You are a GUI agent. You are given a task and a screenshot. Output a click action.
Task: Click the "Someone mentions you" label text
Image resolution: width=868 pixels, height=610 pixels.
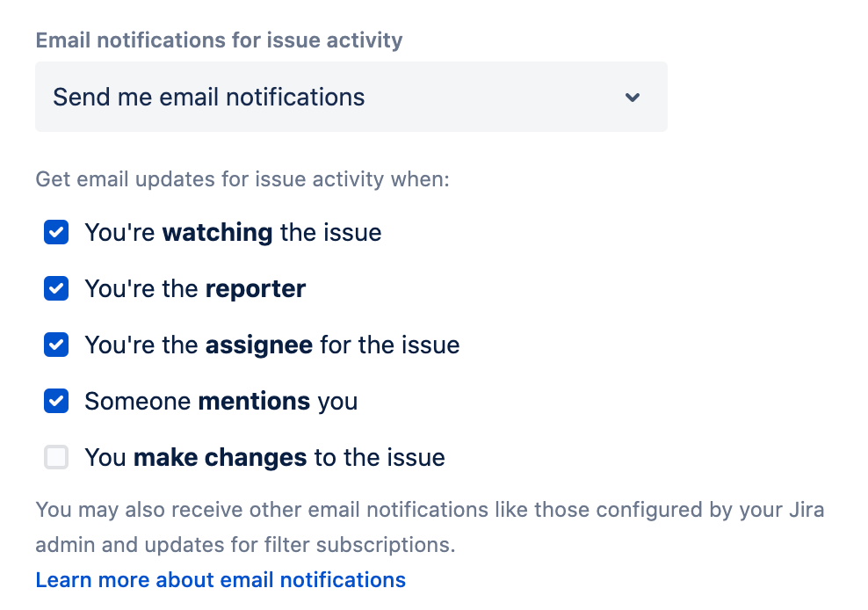pos(221,402)
